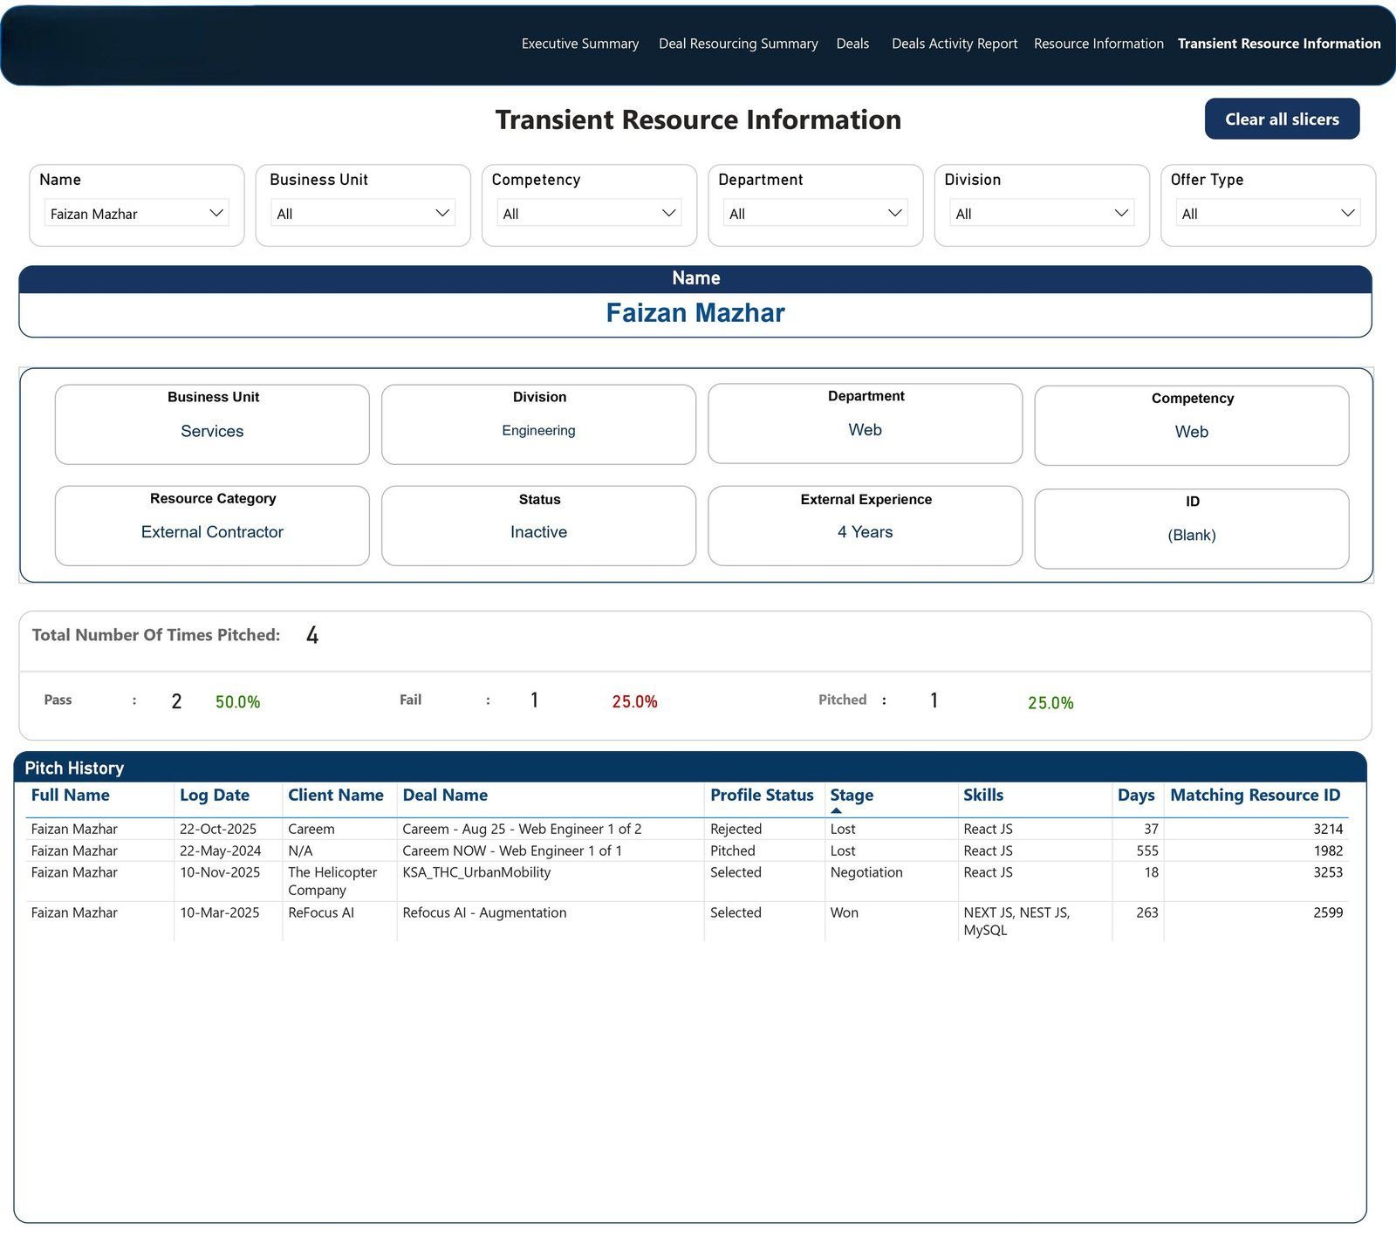Open the Division slicer dropdown

coord(1042,213)
